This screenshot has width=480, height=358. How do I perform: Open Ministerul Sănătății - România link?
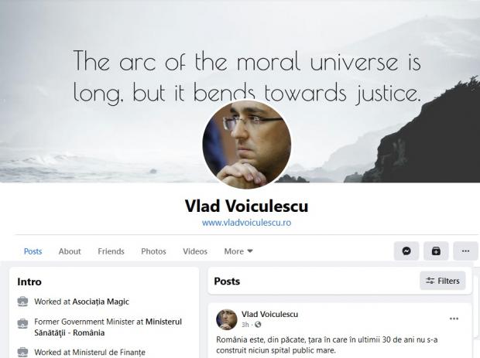coord(108,327)
